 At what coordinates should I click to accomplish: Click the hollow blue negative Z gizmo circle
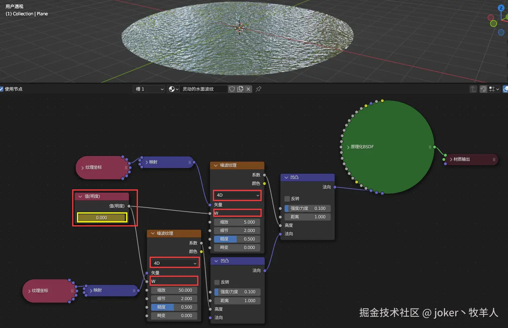click(501, 32)
